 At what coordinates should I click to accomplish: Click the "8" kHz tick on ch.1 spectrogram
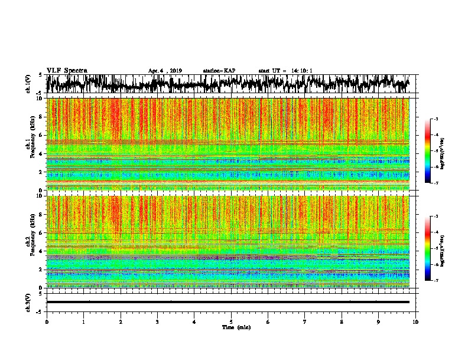coord(41,117)
